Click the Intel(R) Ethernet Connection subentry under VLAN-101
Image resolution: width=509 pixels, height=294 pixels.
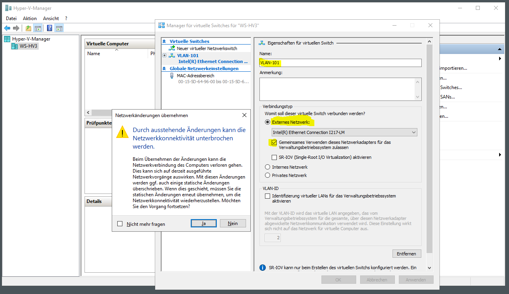[213, 61]
